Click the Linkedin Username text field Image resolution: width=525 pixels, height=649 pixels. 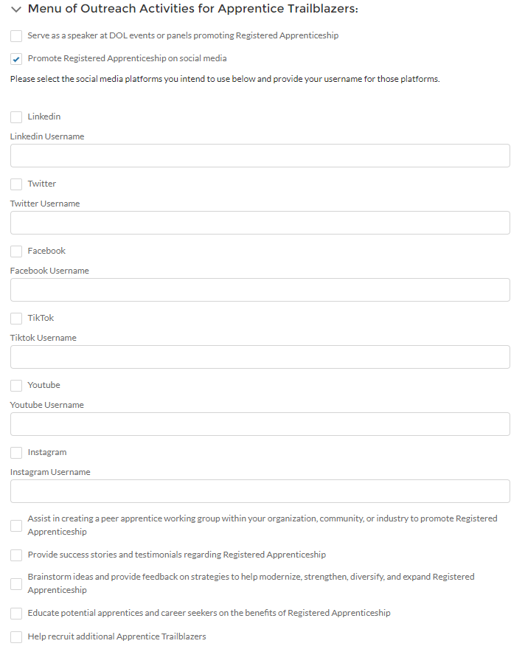pyautogui.click(x=260, y=156)
